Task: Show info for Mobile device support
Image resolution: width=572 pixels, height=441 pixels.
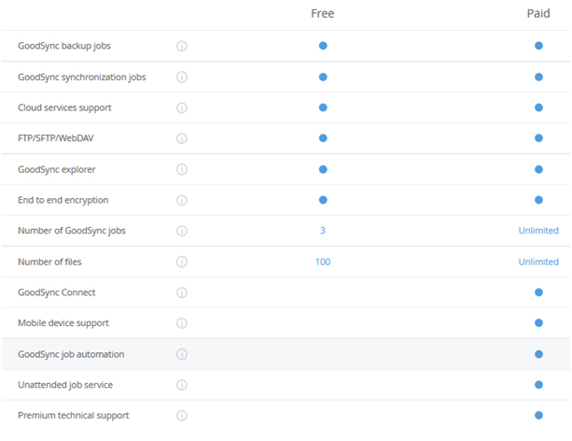Action: click(x=182, y=323)
